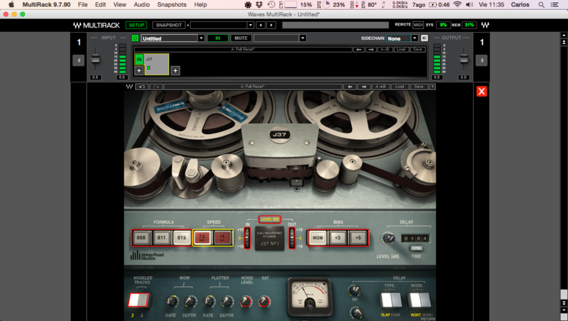The height and width of the screenshot is (321, 568).
Task: Click the undo arrow in plugin toolbar
Action: click(141, 86)
